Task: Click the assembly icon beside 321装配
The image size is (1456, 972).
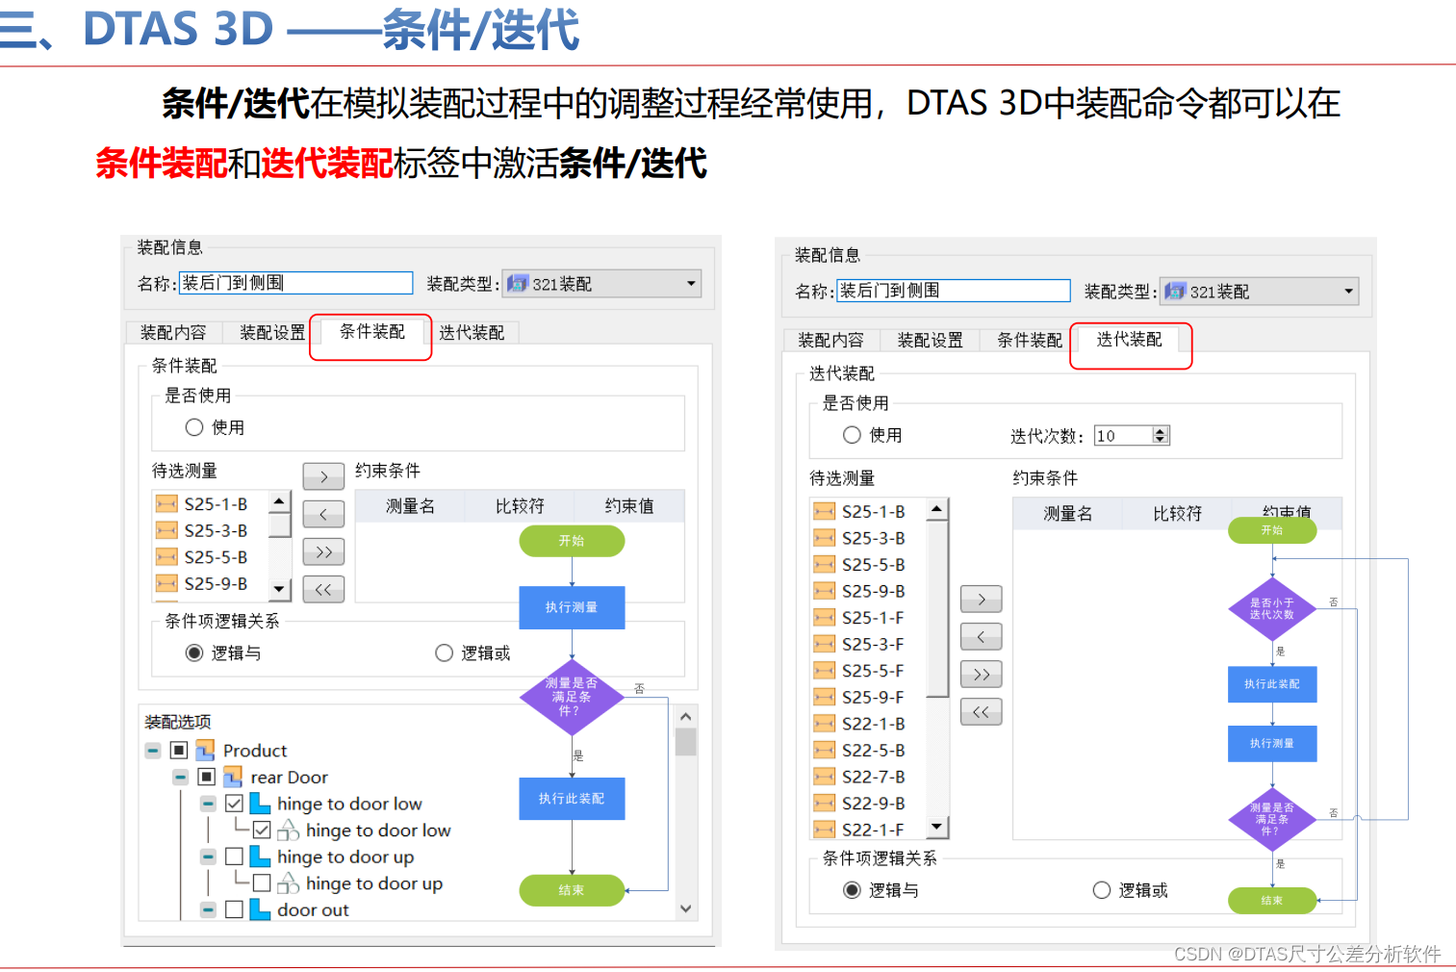Action: (x=518, y=283)
